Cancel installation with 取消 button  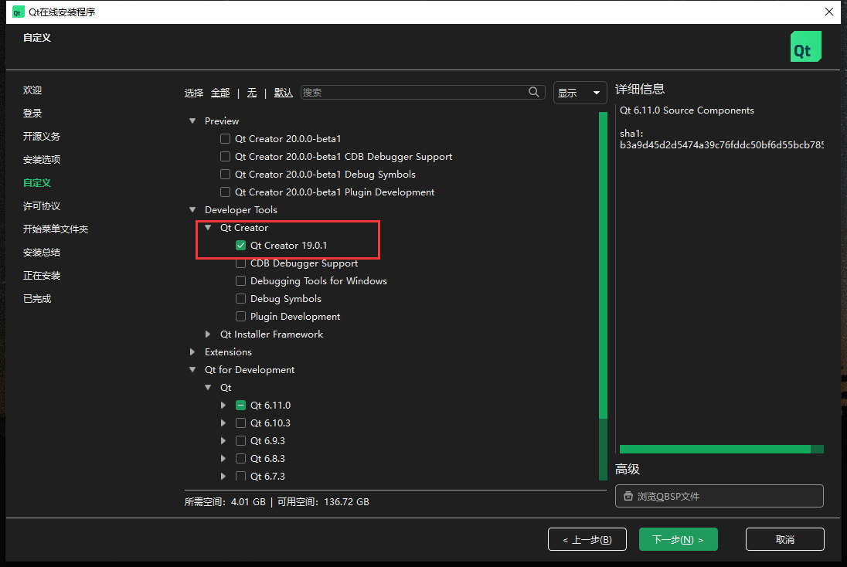(785, 539)
